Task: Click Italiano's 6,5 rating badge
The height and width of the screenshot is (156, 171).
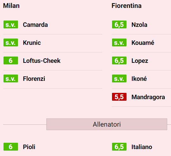Action: [119, 147]
